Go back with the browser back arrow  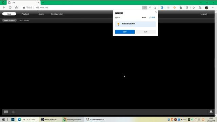coord(4,7)
